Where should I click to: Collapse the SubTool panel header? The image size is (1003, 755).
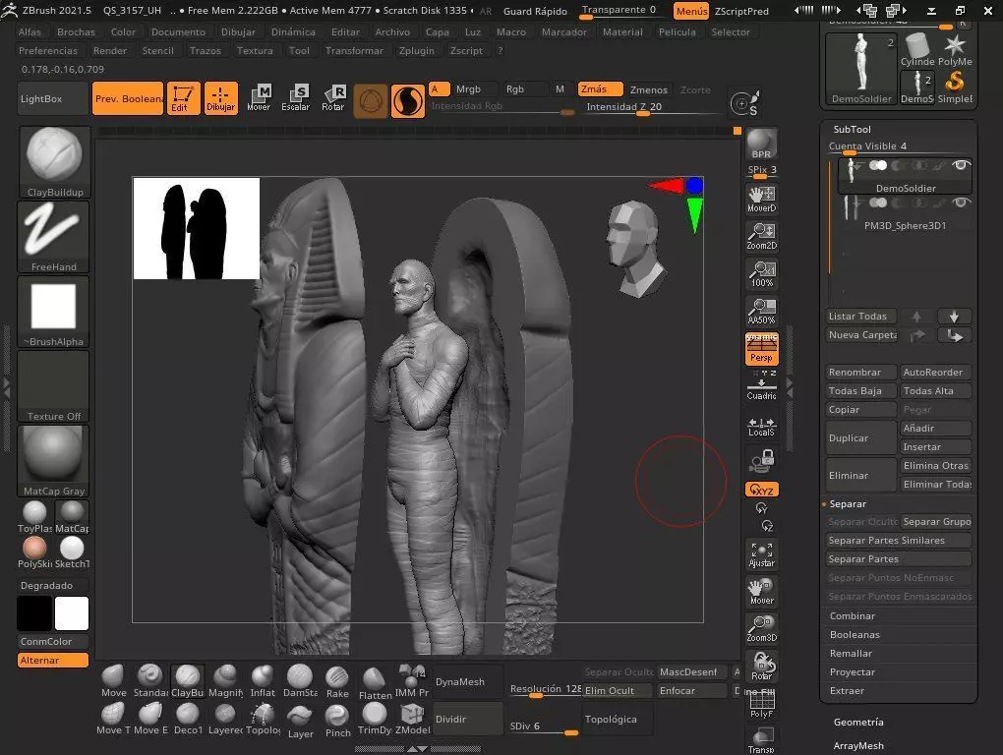click(852, 129)
